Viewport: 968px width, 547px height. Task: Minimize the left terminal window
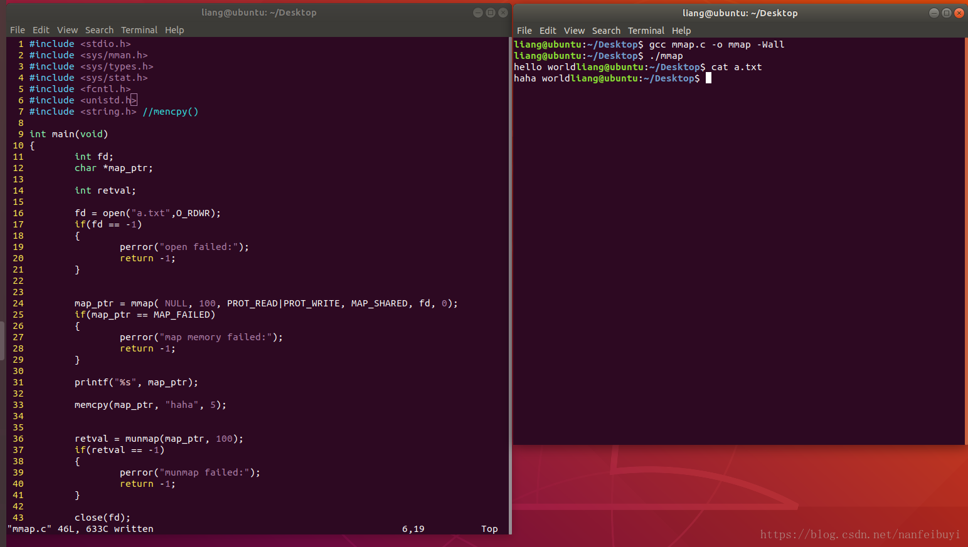(x=478, y=13)
